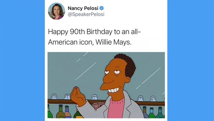Click the word "American" in the tweet
Viewport: 214px width, 121px height.
coord(63,42)
